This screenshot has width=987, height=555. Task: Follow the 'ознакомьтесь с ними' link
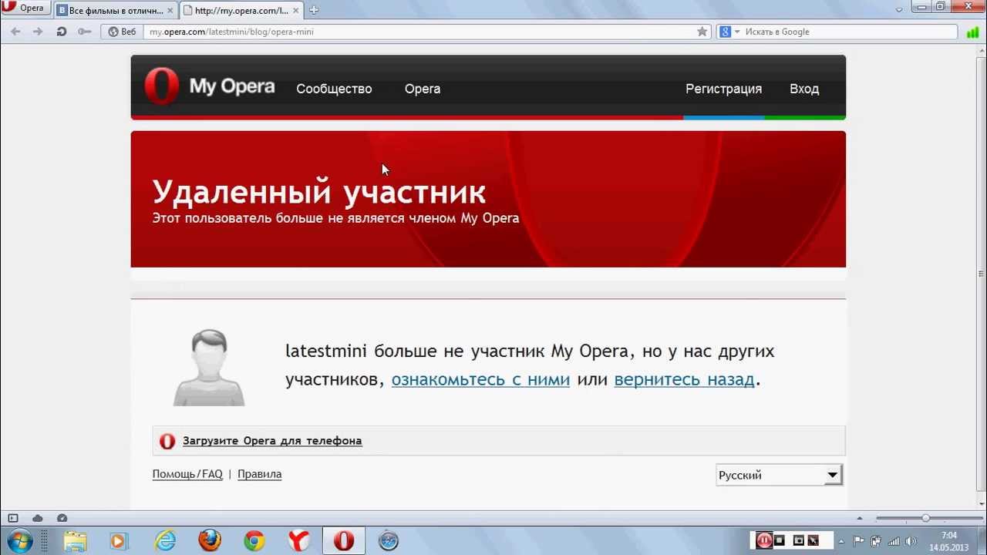tap(480, 379)
